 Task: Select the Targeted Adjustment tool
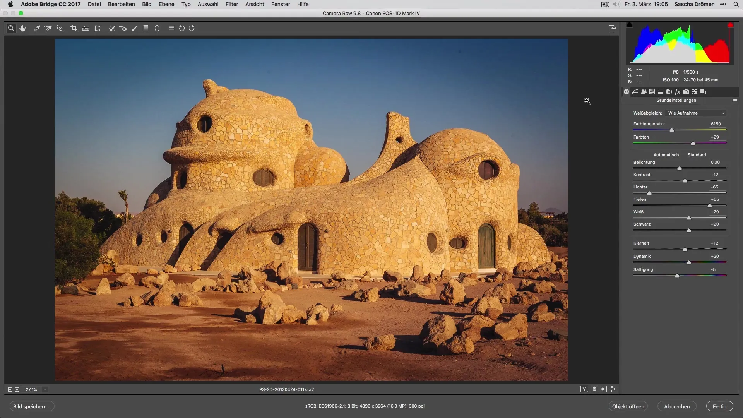tap(60, 28)
